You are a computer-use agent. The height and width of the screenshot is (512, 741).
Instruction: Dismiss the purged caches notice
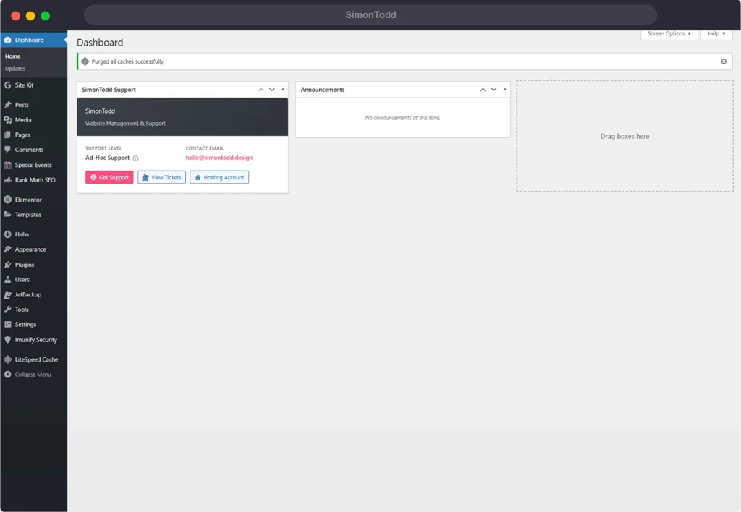[x=724, y=61]
